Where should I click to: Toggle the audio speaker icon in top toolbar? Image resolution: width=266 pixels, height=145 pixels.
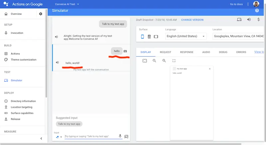[x=249, y=20]
